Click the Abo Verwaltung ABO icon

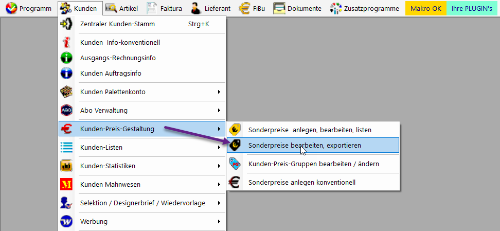tap(66, 111)
